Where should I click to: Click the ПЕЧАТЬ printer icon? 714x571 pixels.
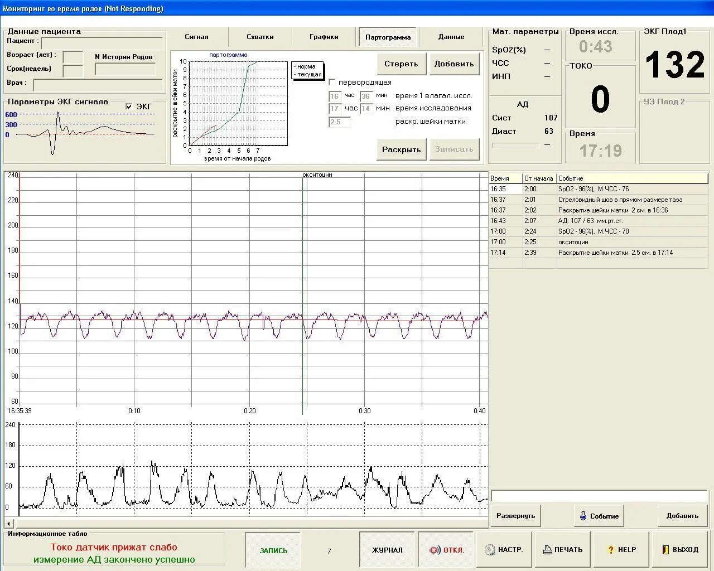(x=563, y=550)
